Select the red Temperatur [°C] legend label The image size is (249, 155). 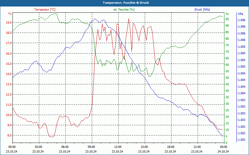tap(45, 10)
